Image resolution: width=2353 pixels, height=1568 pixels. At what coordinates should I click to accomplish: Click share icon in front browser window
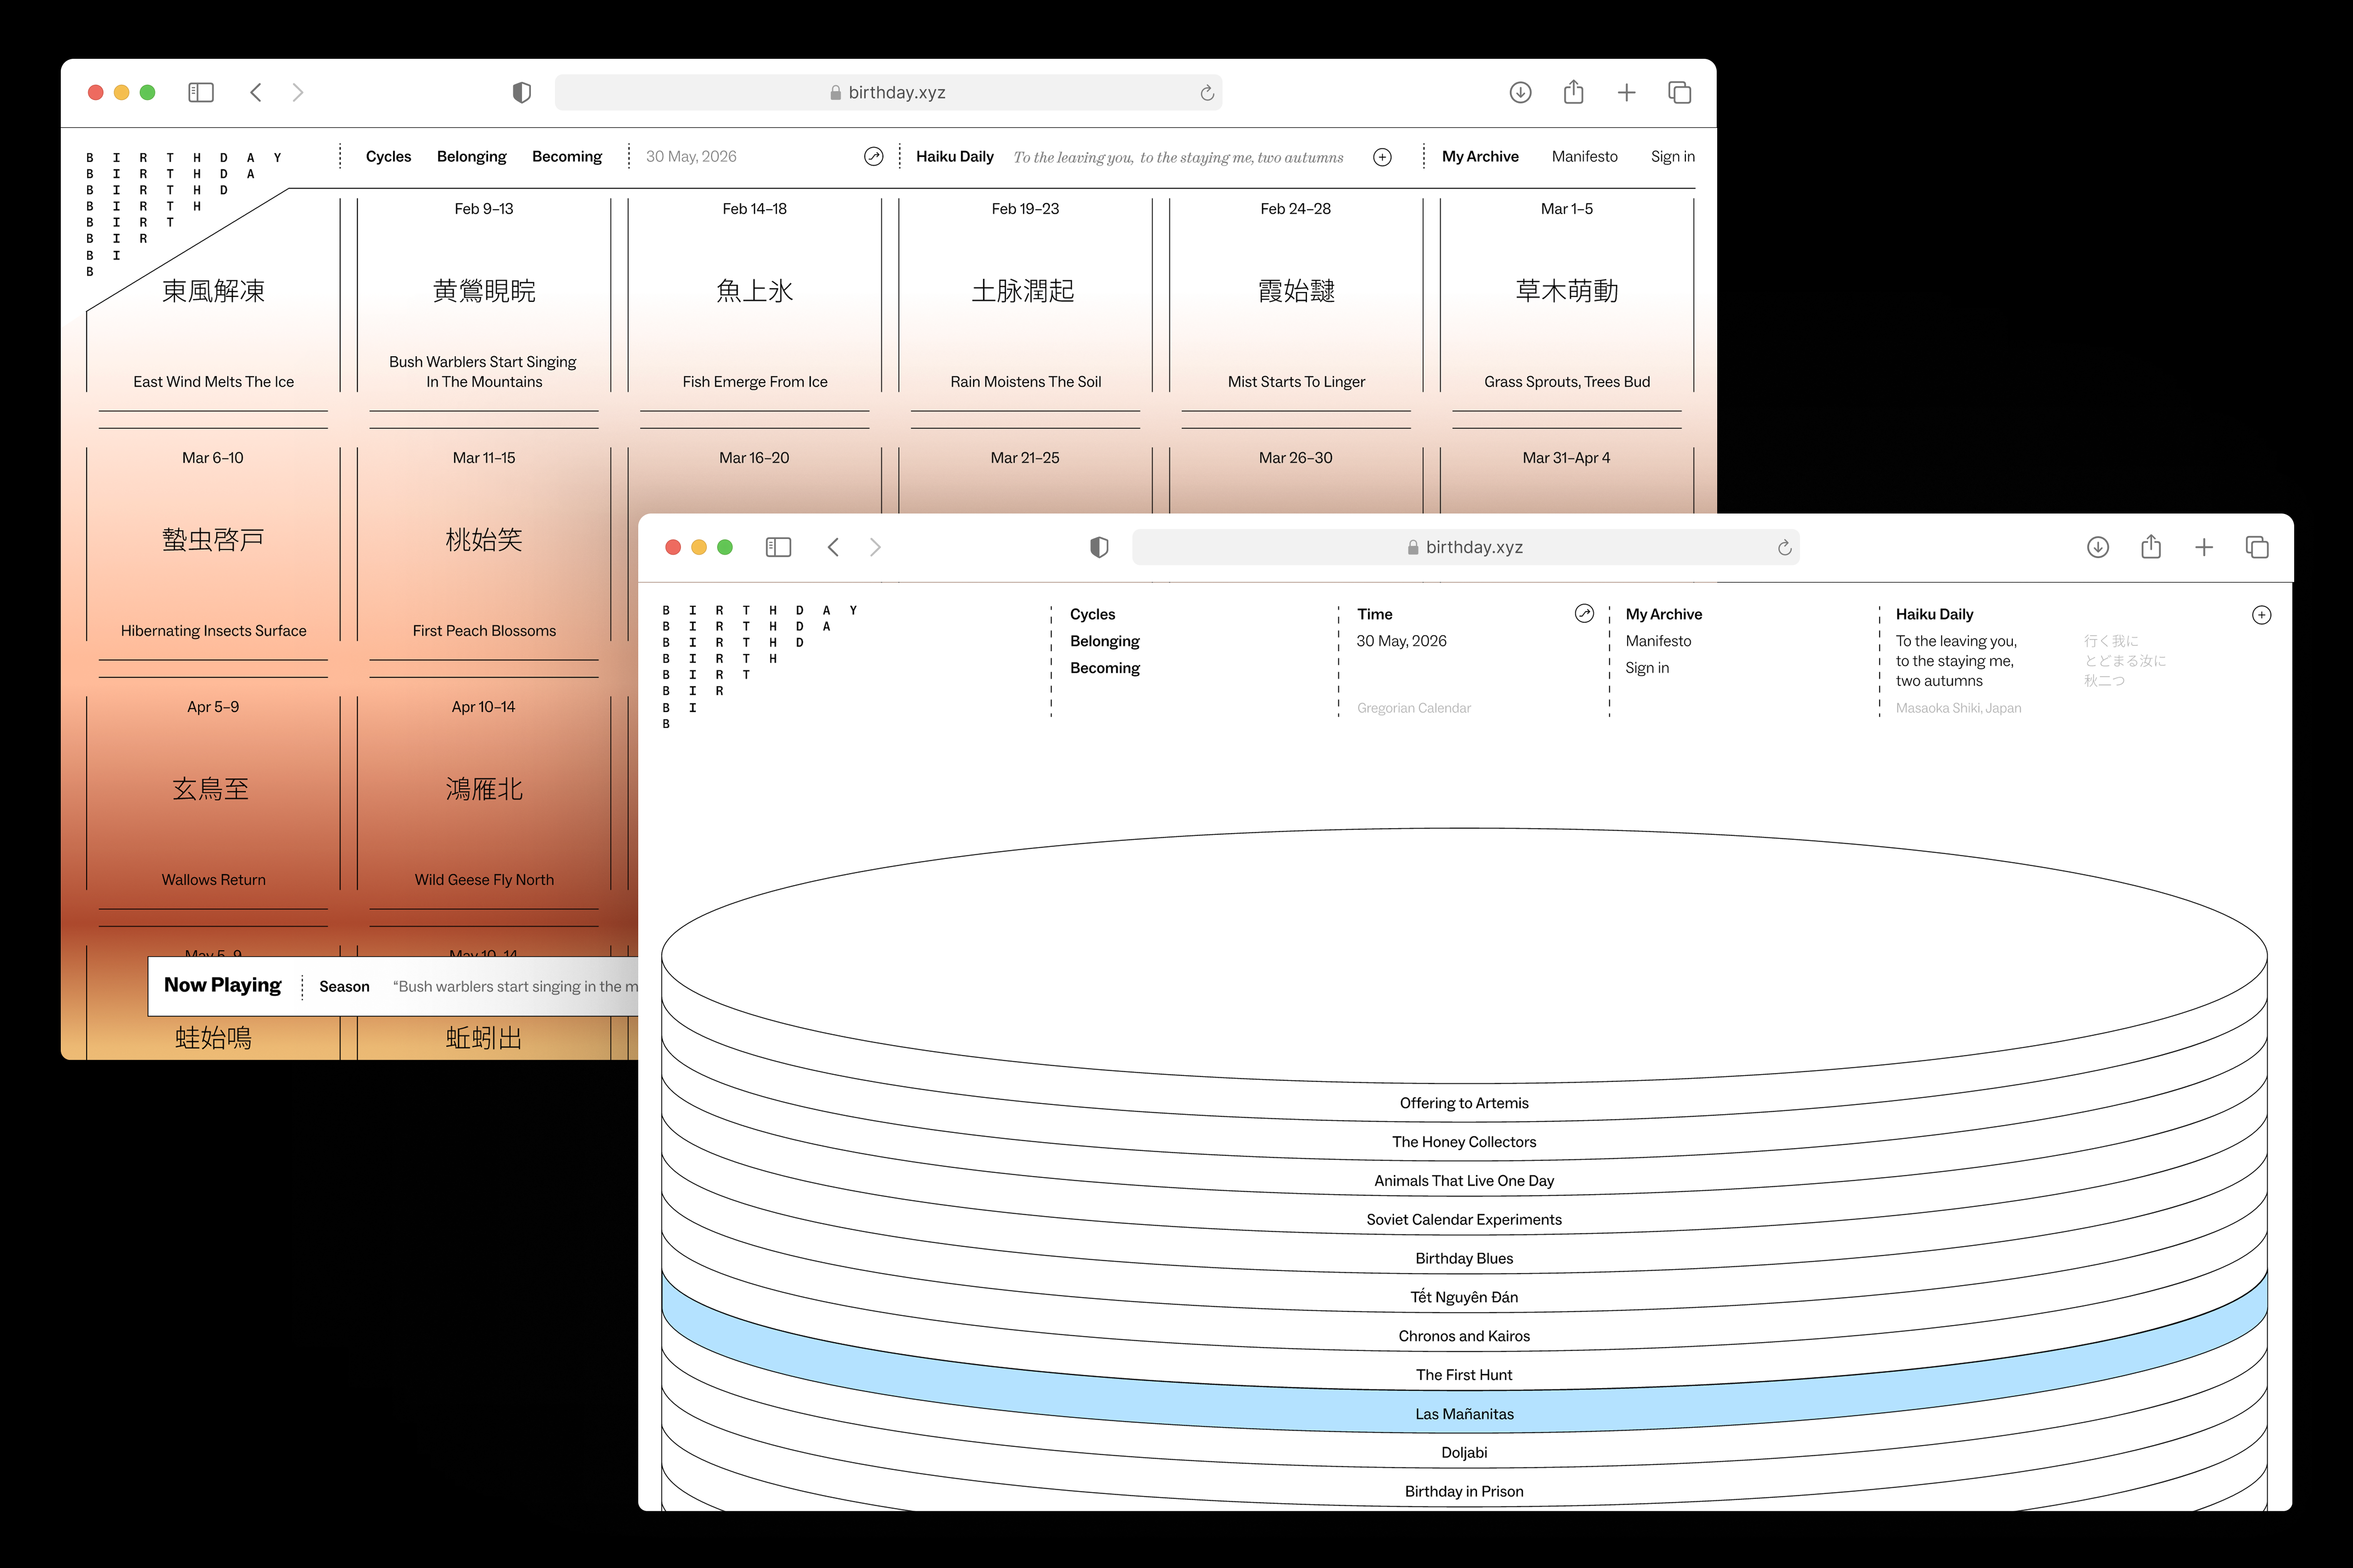coord(2151,546)
